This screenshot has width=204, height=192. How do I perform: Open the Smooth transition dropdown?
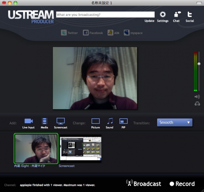pos(175,122)
